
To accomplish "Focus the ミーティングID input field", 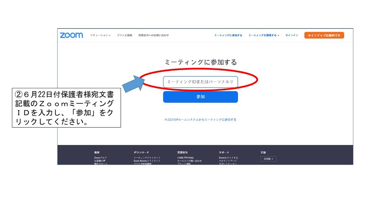I will tap(200, 82).
